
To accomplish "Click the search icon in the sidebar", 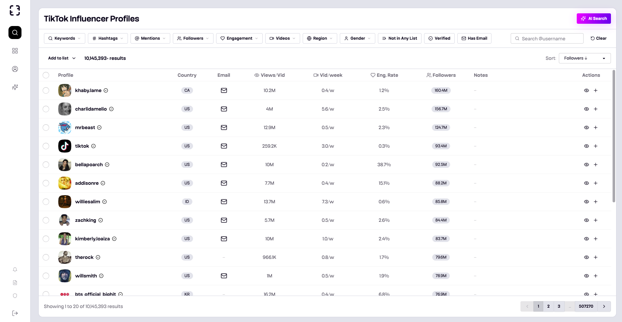I will click(x=15, y=33).
